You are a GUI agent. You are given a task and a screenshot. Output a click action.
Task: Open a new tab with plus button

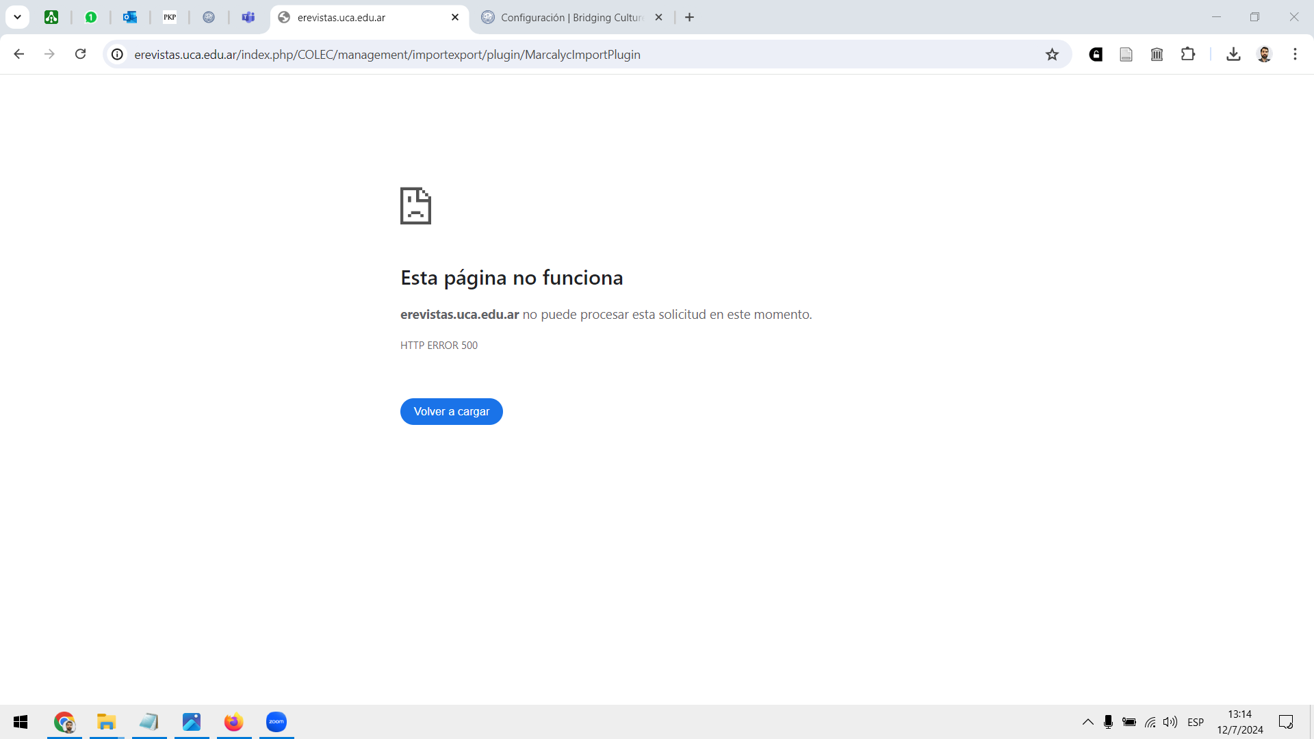click(690, 17)
